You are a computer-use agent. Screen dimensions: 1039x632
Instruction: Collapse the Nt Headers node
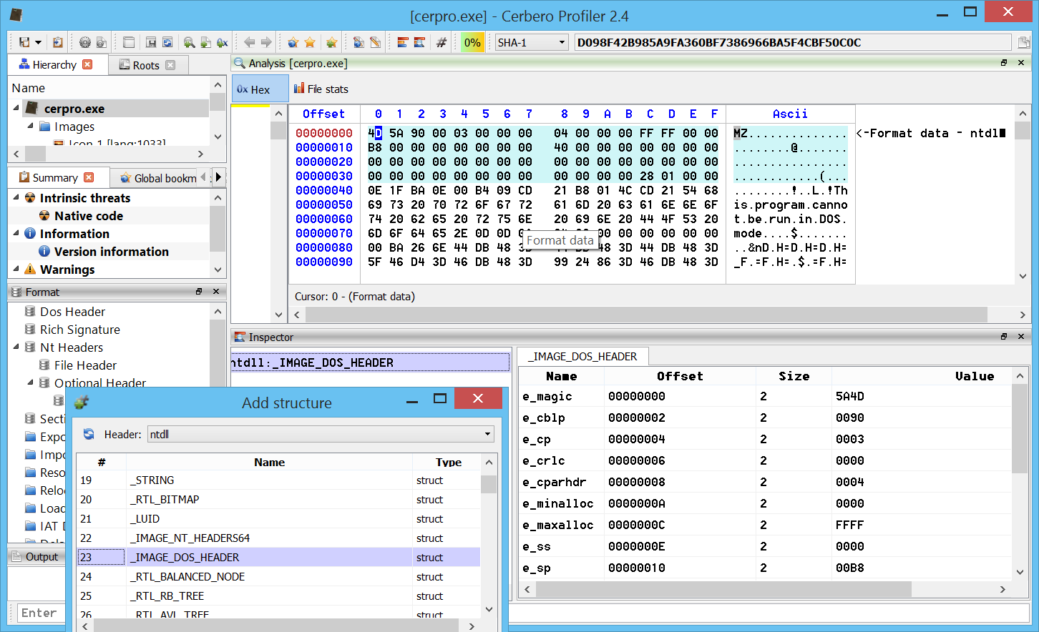(x=16, y=347)
